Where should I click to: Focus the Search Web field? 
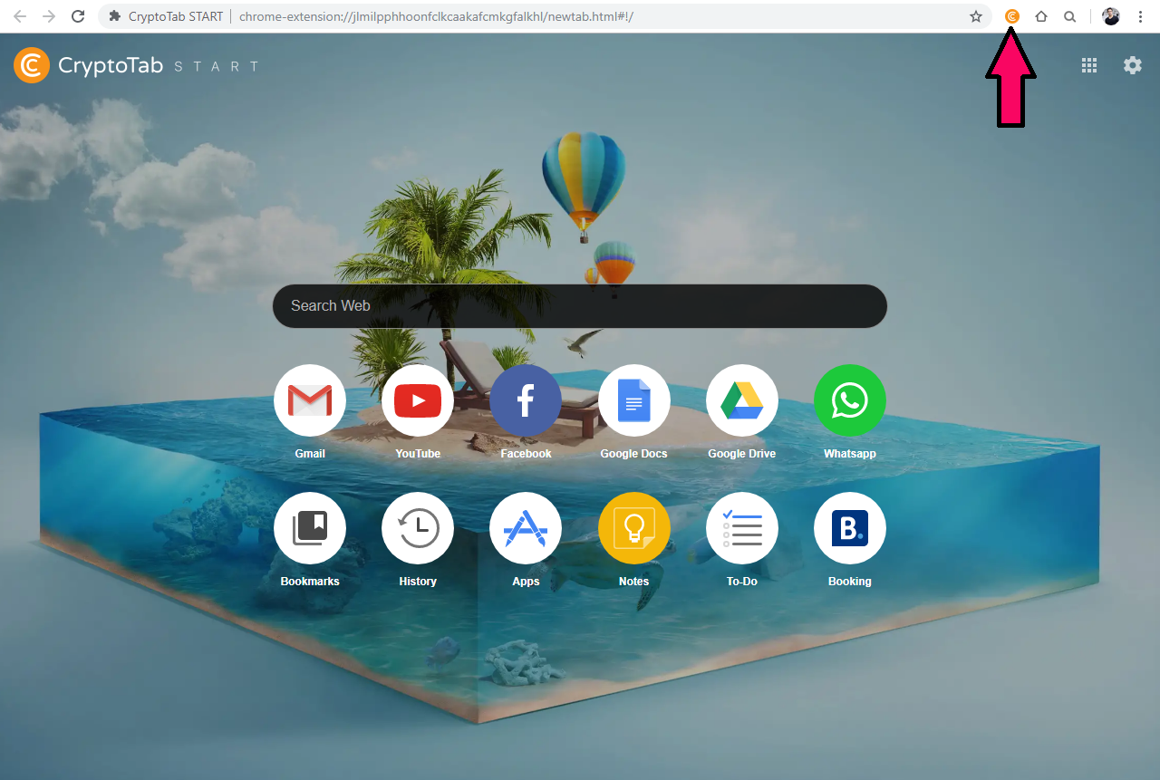coord(580,306)
